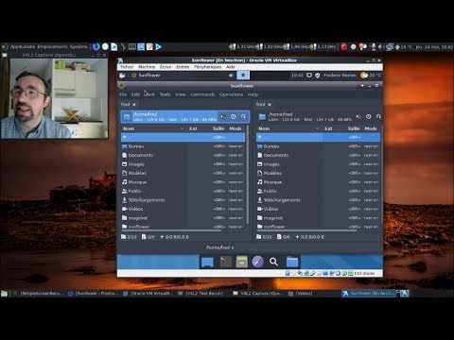This screenshot has width=454, height=340.
Task: Open the search magnifier in the guest dock
Action: [x=273, y=262]
